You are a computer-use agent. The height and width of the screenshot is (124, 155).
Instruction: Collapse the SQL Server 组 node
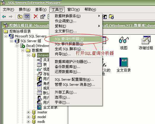pyautogui.click(x=12, y=41)
